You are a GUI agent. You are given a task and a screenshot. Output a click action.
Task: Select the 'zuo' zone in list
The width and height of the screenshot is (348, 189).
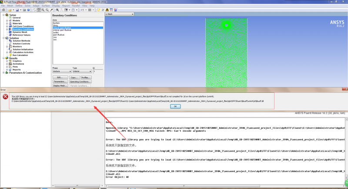pos(78,39)
